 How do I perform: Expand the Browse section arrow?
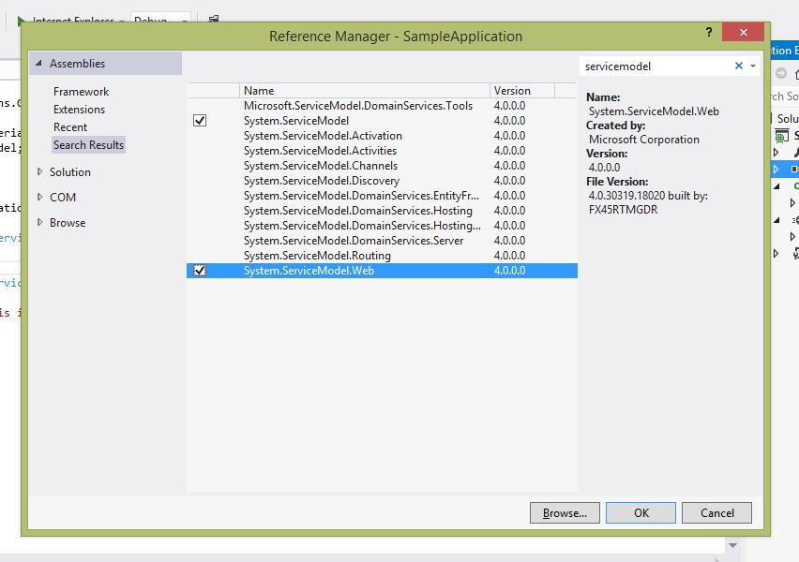pos(39,223)
